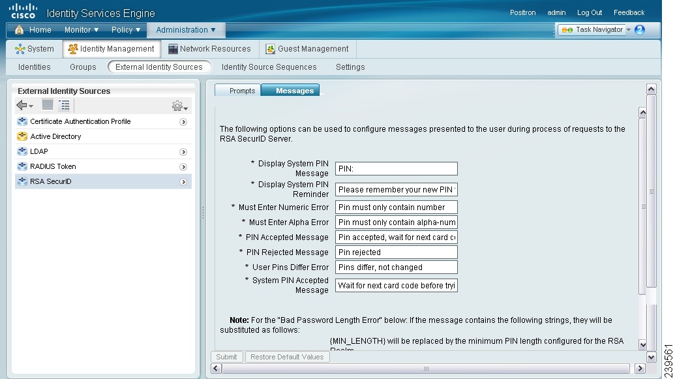The width and height of the screenshot is (675, 379).
Task: Click User Pins Differ Error field
Action: coord(397,267)
